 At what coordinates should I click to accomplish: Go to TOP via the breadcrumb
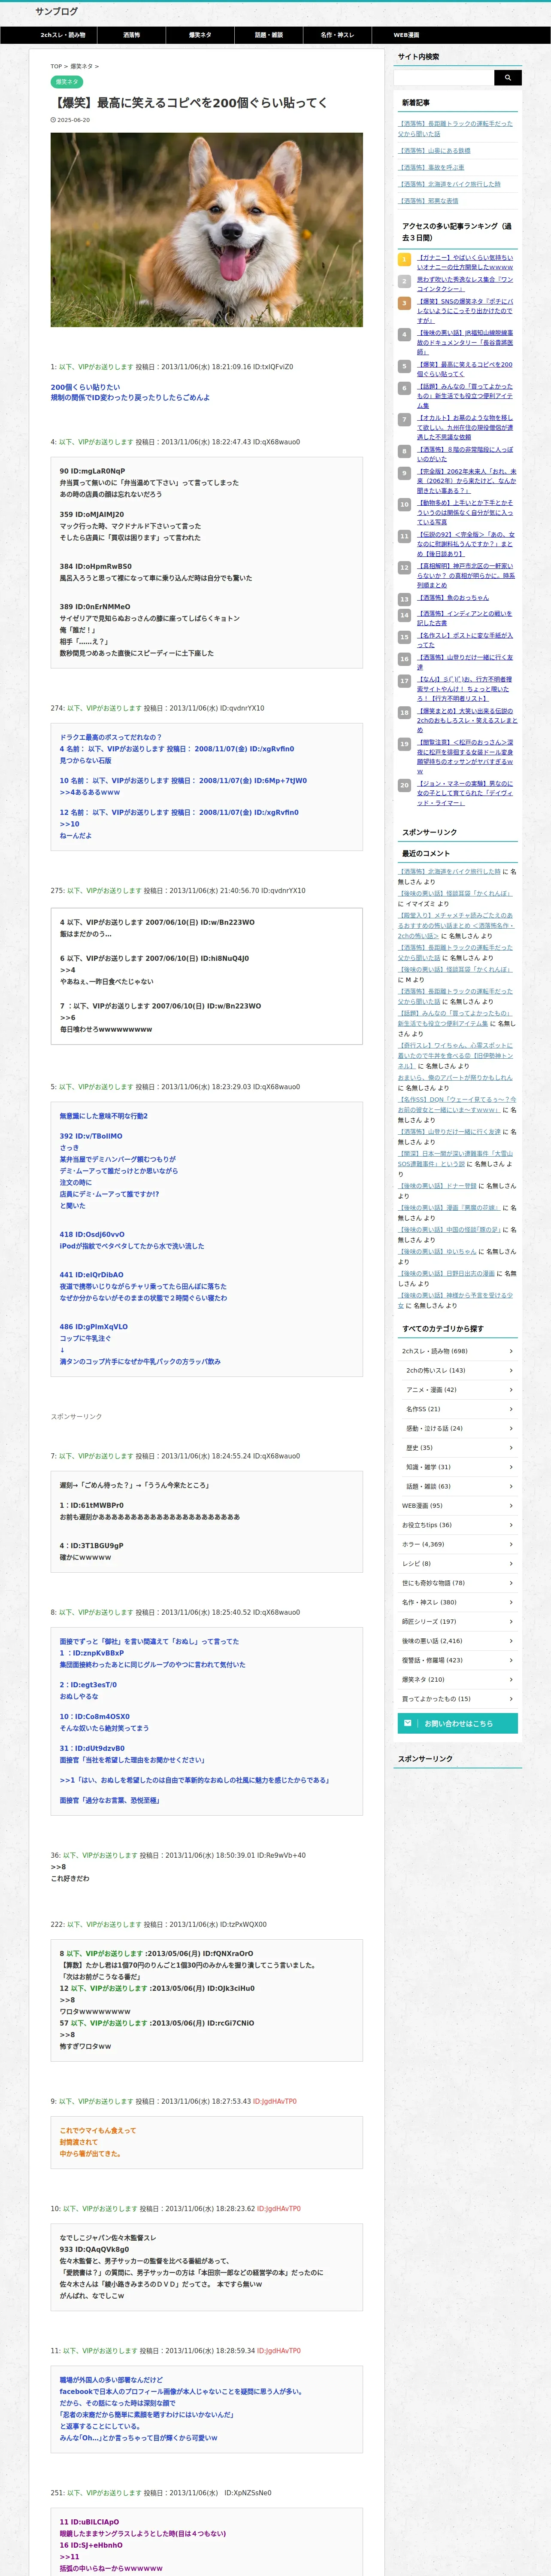coord(56,66)
